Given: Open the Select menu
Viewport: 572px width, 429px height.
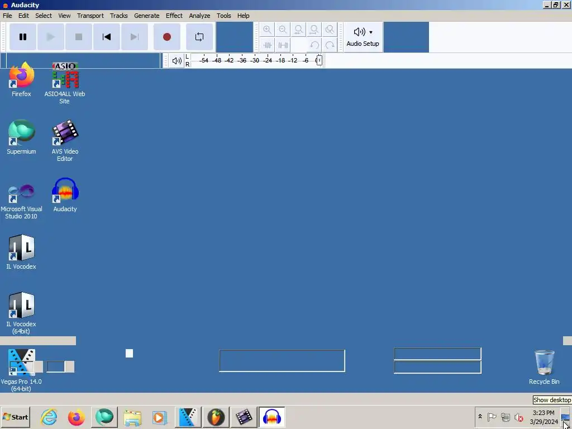Looking at the screenshot, I should 44,16.
